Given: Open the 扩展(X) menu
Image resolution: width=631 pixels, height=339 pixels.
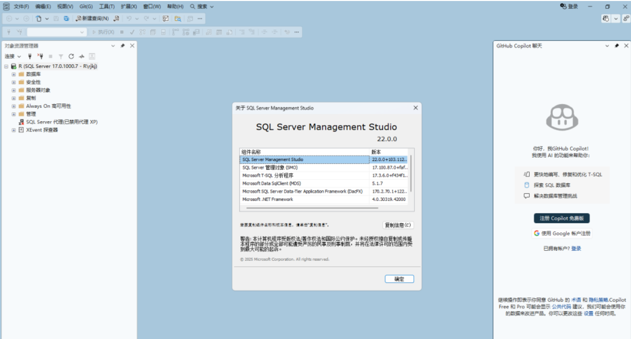Looking at the screenshot, I should (x=129, y=6).
